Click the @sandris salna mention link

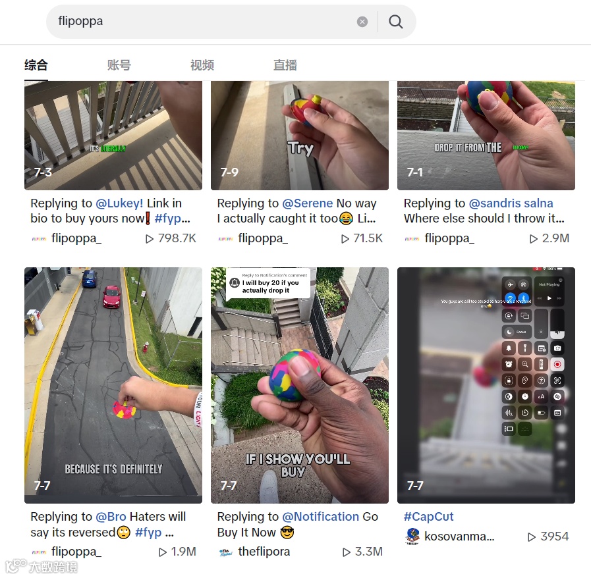click(x=511, y=203)
